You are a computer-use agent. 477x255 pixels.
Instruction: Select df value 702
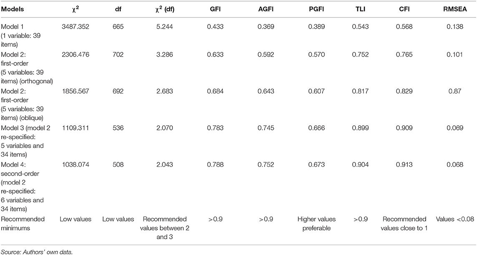118,55
